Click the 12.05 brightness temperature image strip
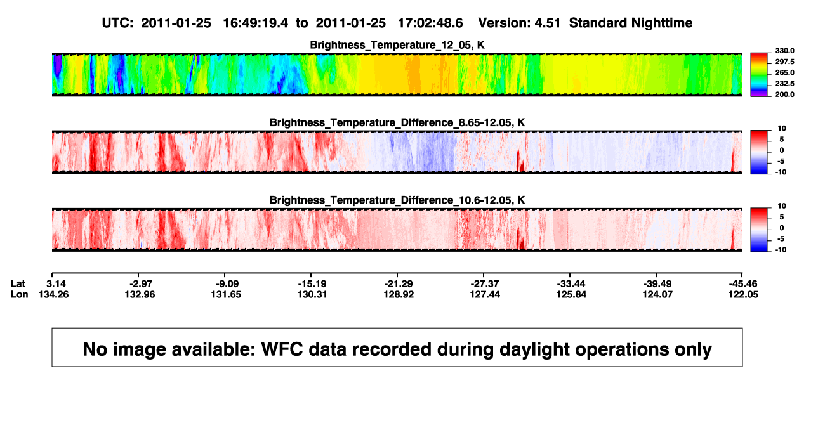 coord(397,75)
